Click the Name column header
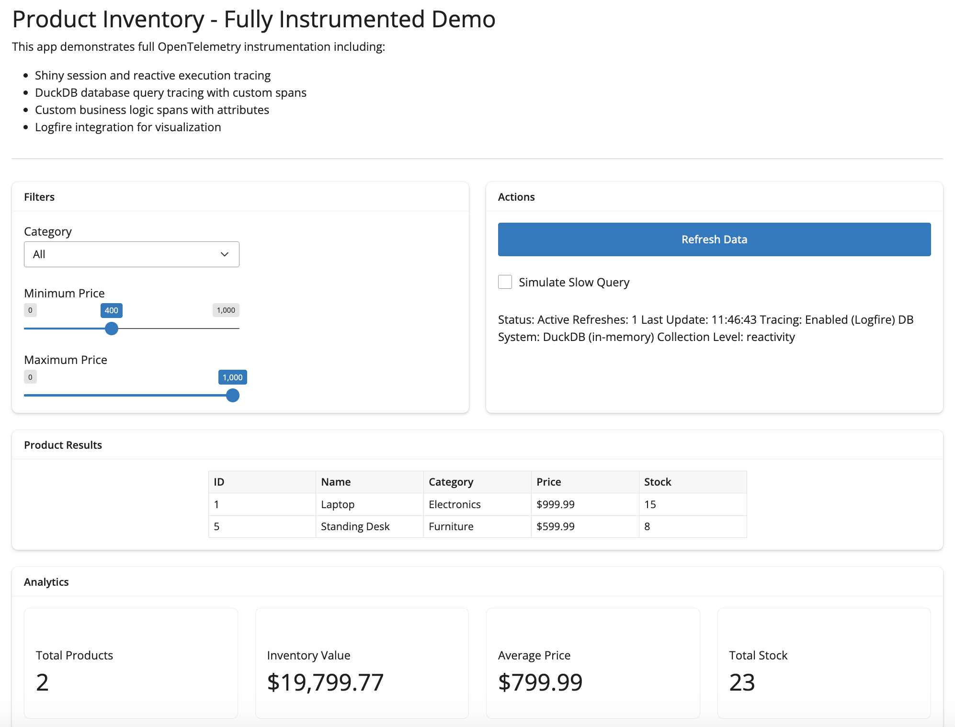The height and width of the screenshot is (727, 955). [x=336, y=482]
